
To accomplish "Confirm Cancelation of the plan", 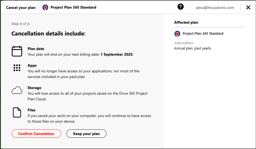I will click(x=36, y=134).
